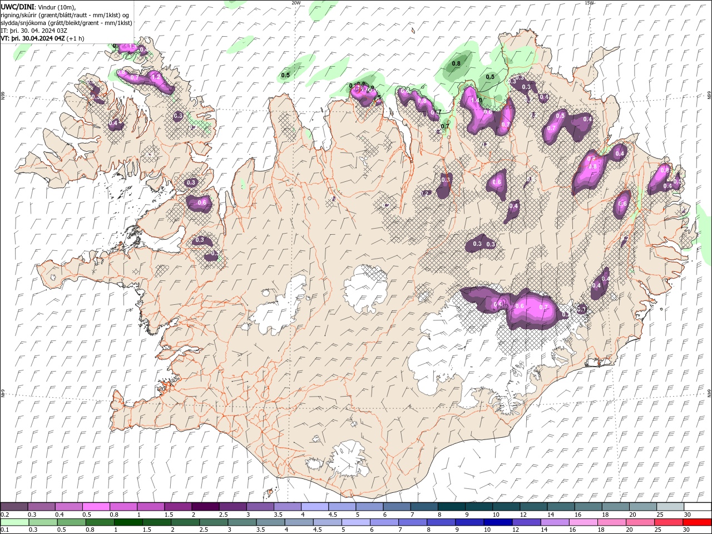Pick the dark teal 8 swatch in snow scale
This screenshot has width=712, height=534.
point(452,507)
